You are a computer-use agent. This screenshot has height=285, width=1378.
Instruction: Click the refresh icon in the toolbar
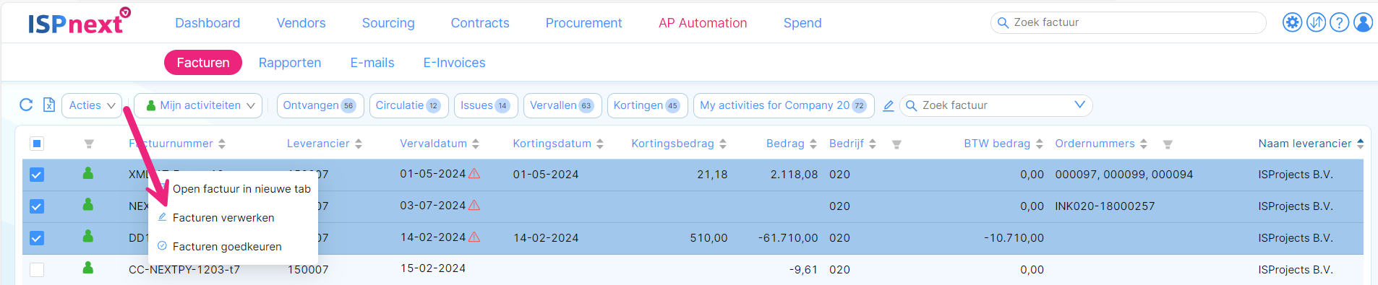tap(26, 105)
